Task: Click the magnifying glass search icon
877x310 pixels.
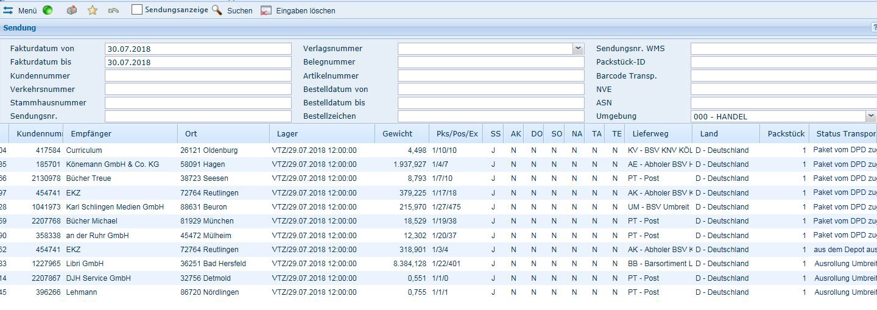Action: 217,10
